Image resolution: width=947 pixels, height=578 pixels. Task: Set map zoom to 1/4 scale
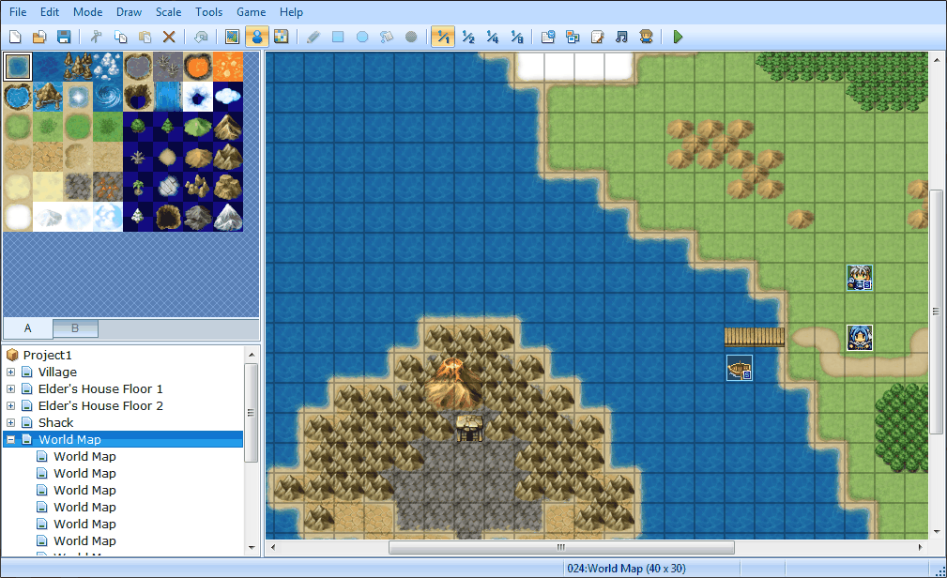coord(492,37)
